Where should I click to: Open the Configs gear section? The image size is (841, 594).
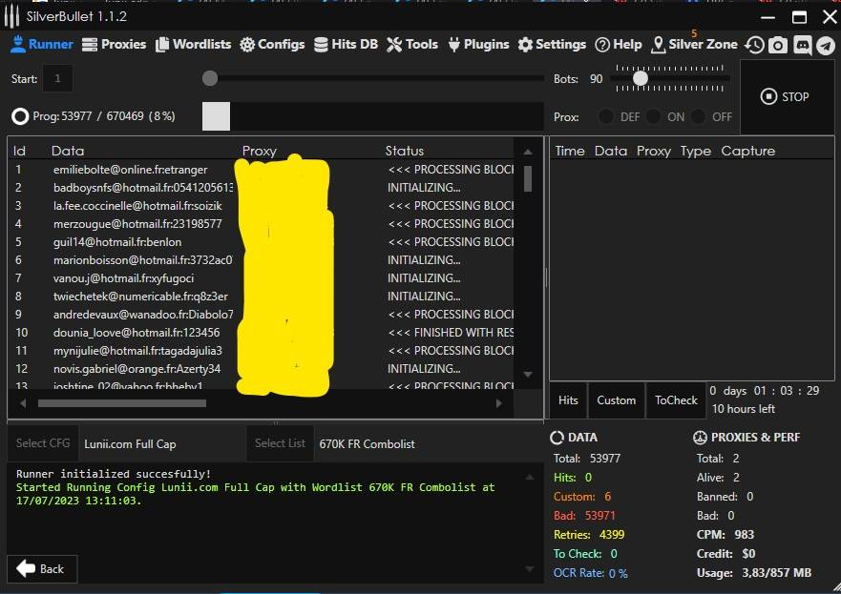pos(272,44)
